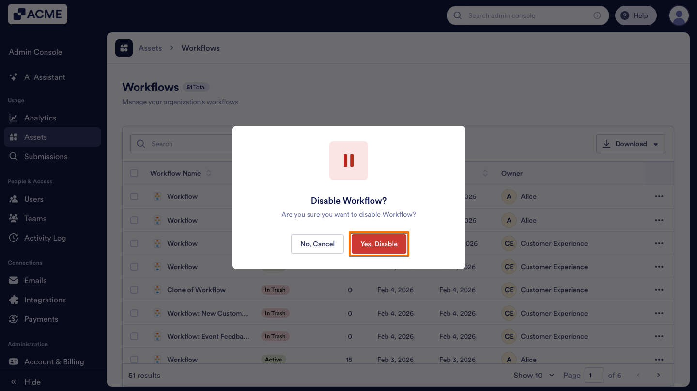Screen dimensions: 697x391
Task: Sort the table by Workflow Name
Action: point(209,173)
